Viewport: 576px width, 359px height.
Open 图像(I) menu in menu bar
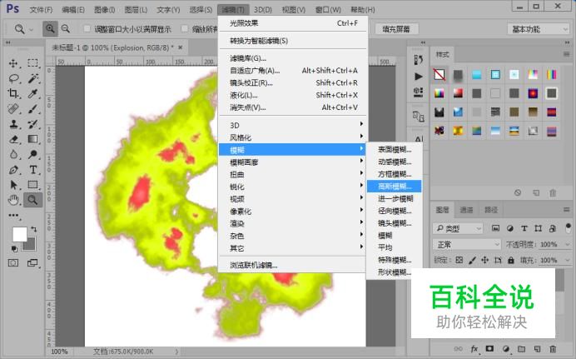pyautogui.click(x=104, y=9)
